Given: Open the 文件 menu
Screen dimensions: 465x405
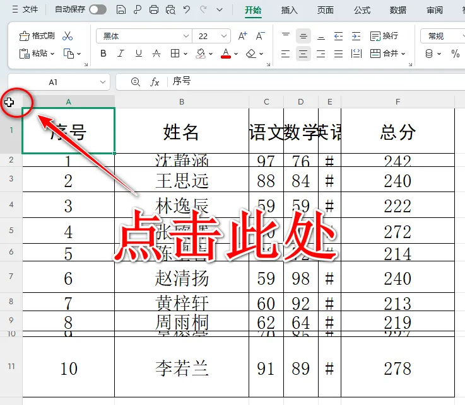Looking at the screenshot, I should click(x=25, y=9).
